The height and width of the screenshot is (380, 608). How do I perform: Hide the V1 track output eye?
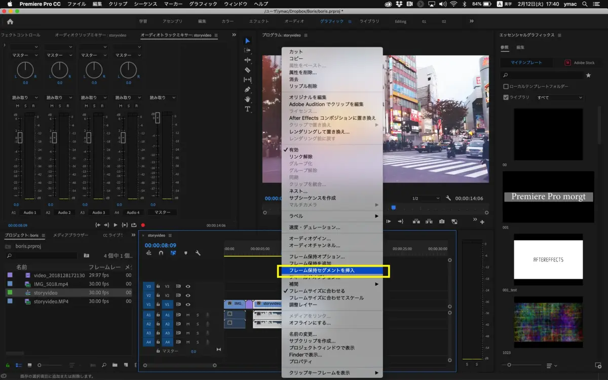pos(188,304)
